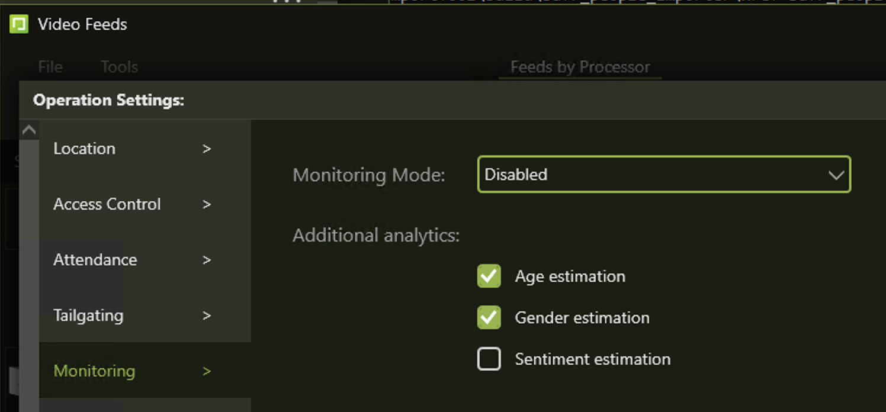Uncheck Gender estimation
The image size is (886, 412).
[x=489, y=318]
